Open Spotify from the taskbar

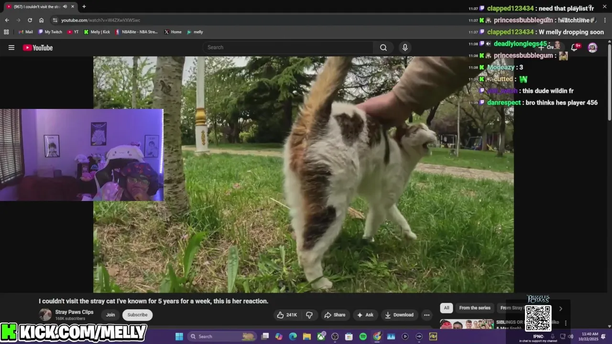(363, 336)
